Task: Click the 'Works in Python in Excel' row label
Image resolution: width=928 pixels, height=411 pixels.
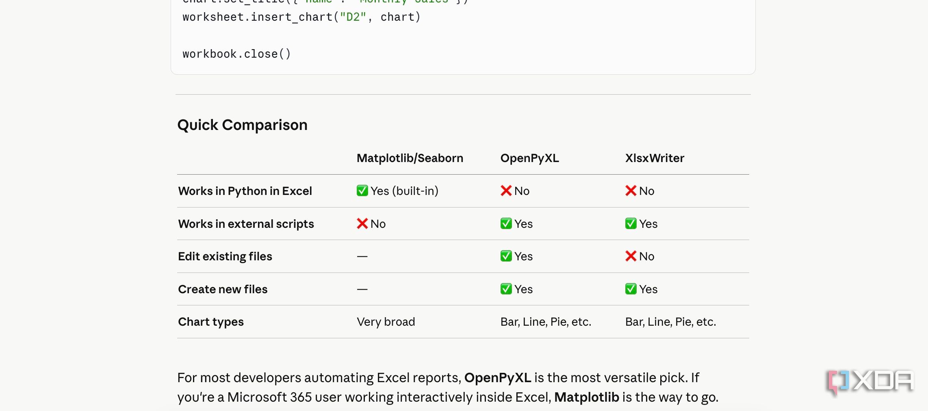Action: [245, 191]
